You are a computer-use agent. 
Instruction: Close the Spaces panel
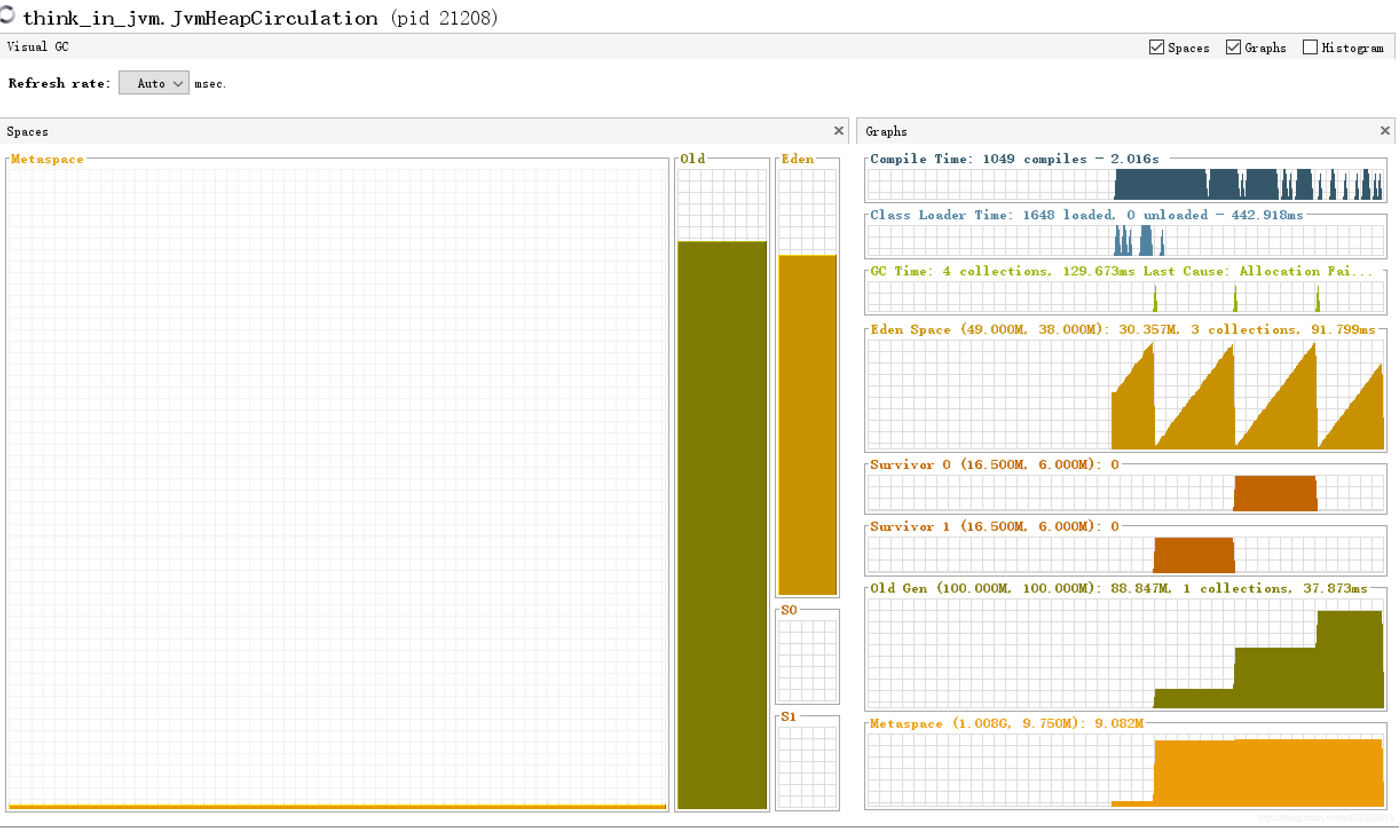[838, 131]
